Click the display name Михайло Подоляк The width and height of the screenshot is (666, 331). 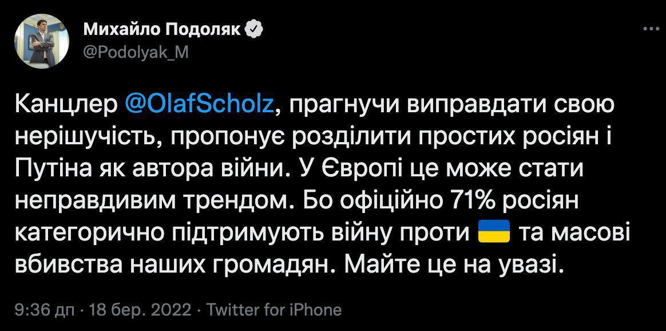[162, 29]
